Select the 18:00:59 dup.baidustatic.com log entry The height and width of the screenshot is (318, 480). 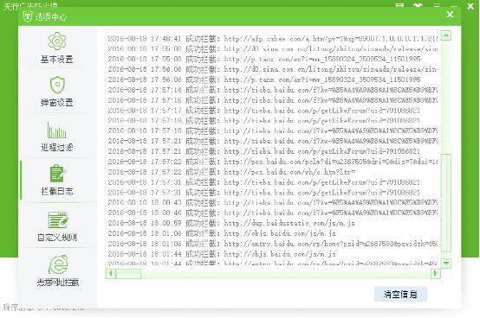(231, 223)
